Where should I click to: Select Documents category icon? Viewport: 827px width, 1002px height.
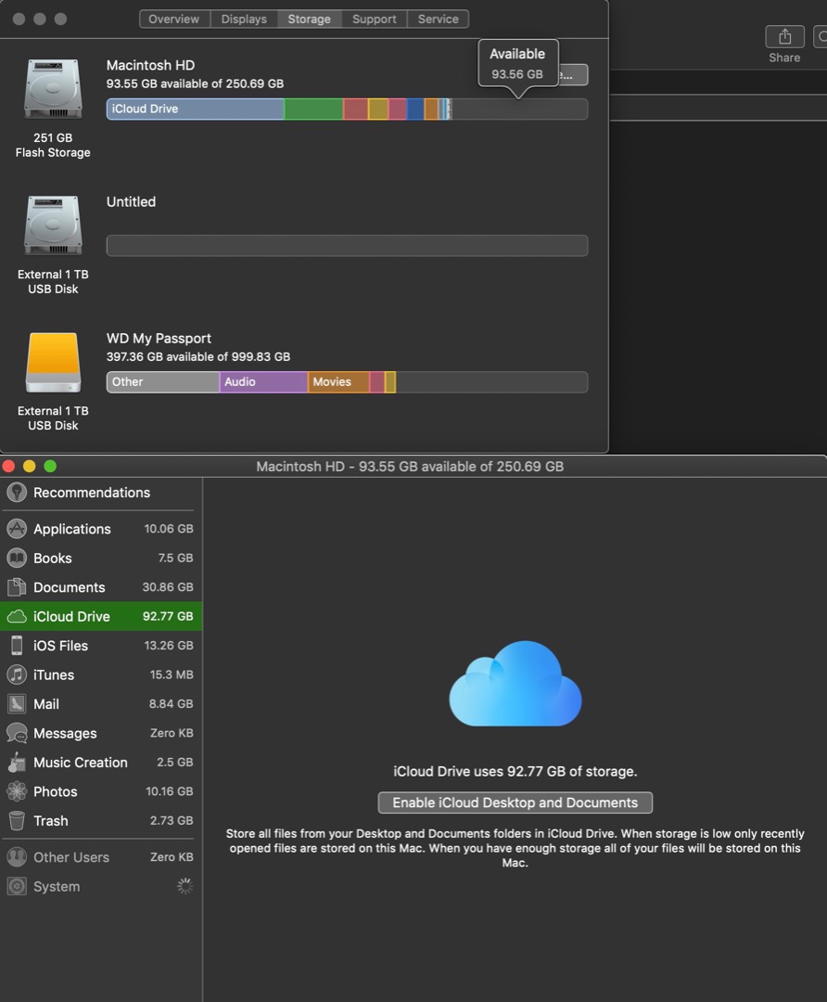(x=17, y=587)
